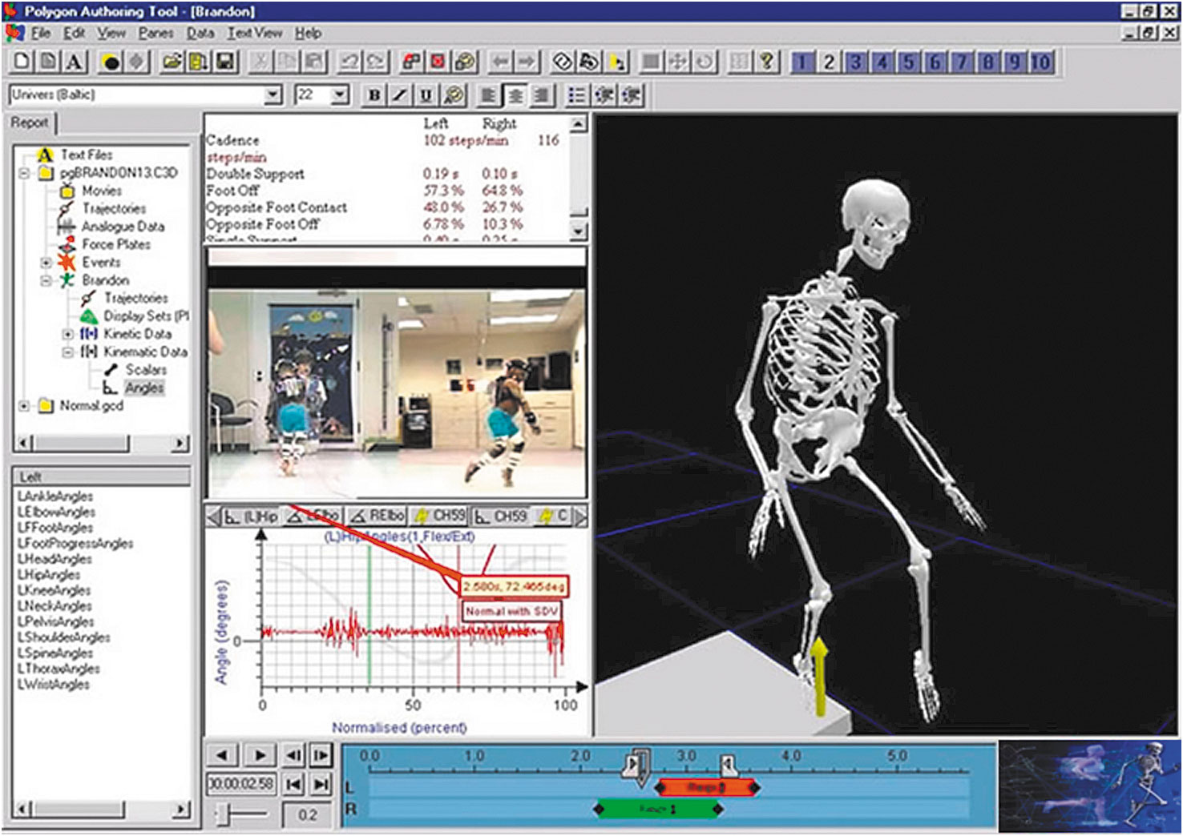This screenshot has width=1183, height=836.
Task: Click the text 'A' toolbar icon
Action: tap(75, 62)
